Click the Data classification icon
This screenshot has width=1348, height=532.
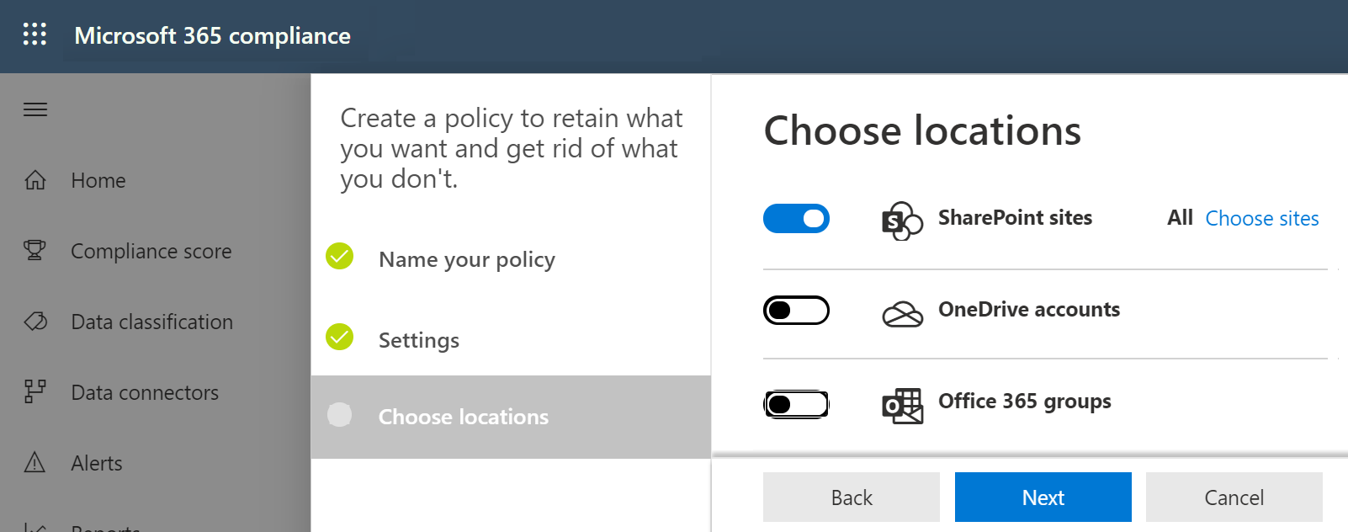[34, 322]
